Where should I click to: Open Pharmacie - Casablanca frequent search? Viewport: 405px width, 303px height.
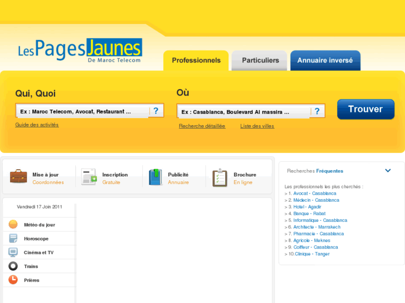pyautogui.click(x=319, y=234)
